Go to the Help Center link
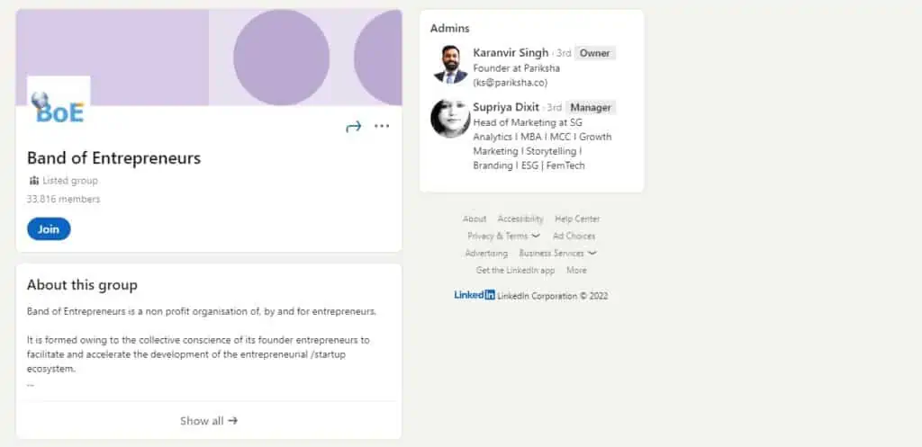 (577, 219)
